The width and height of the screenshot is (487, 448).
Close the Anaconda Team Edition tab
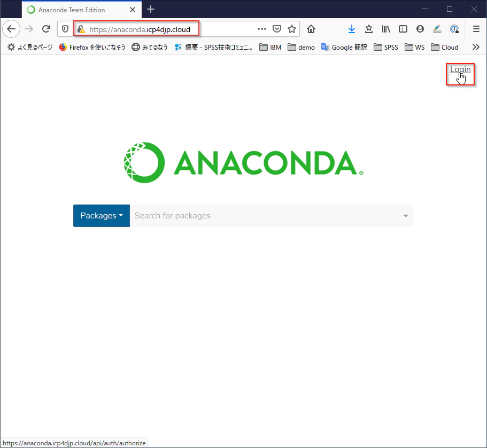tap(133, 10)
